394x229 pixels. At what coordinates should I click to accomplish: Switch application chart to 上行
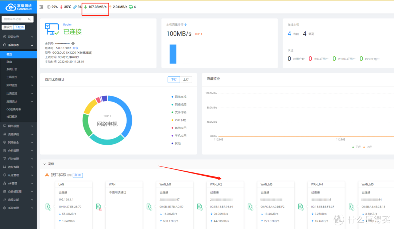(x=186, y=79)
